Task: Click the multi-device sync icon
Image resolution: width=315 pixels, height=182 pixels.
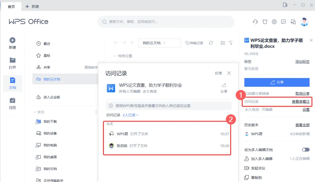Action: point(293,22)
